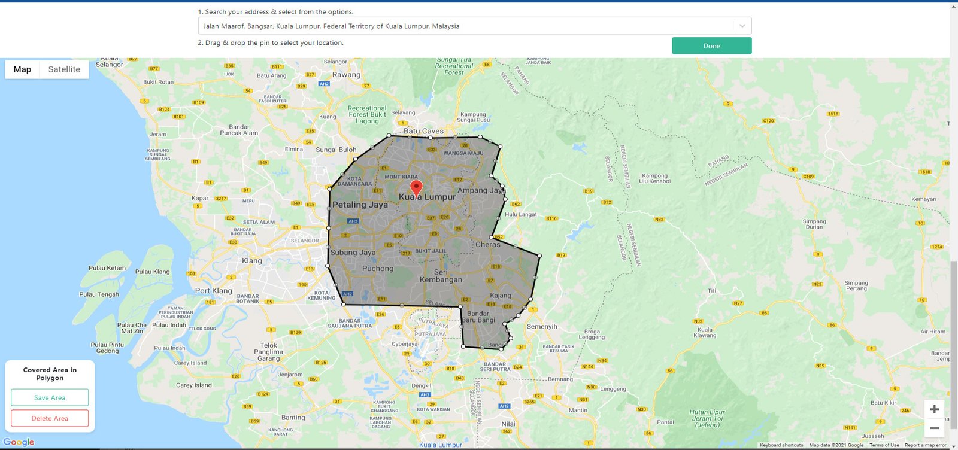
Task: Switch to Satellite map view
Action: (64, 69)
